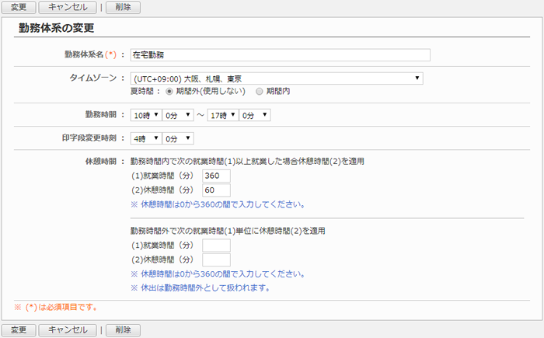
Task: Open work start hour dropdown 10時
Action: click(x=145, y=115)
